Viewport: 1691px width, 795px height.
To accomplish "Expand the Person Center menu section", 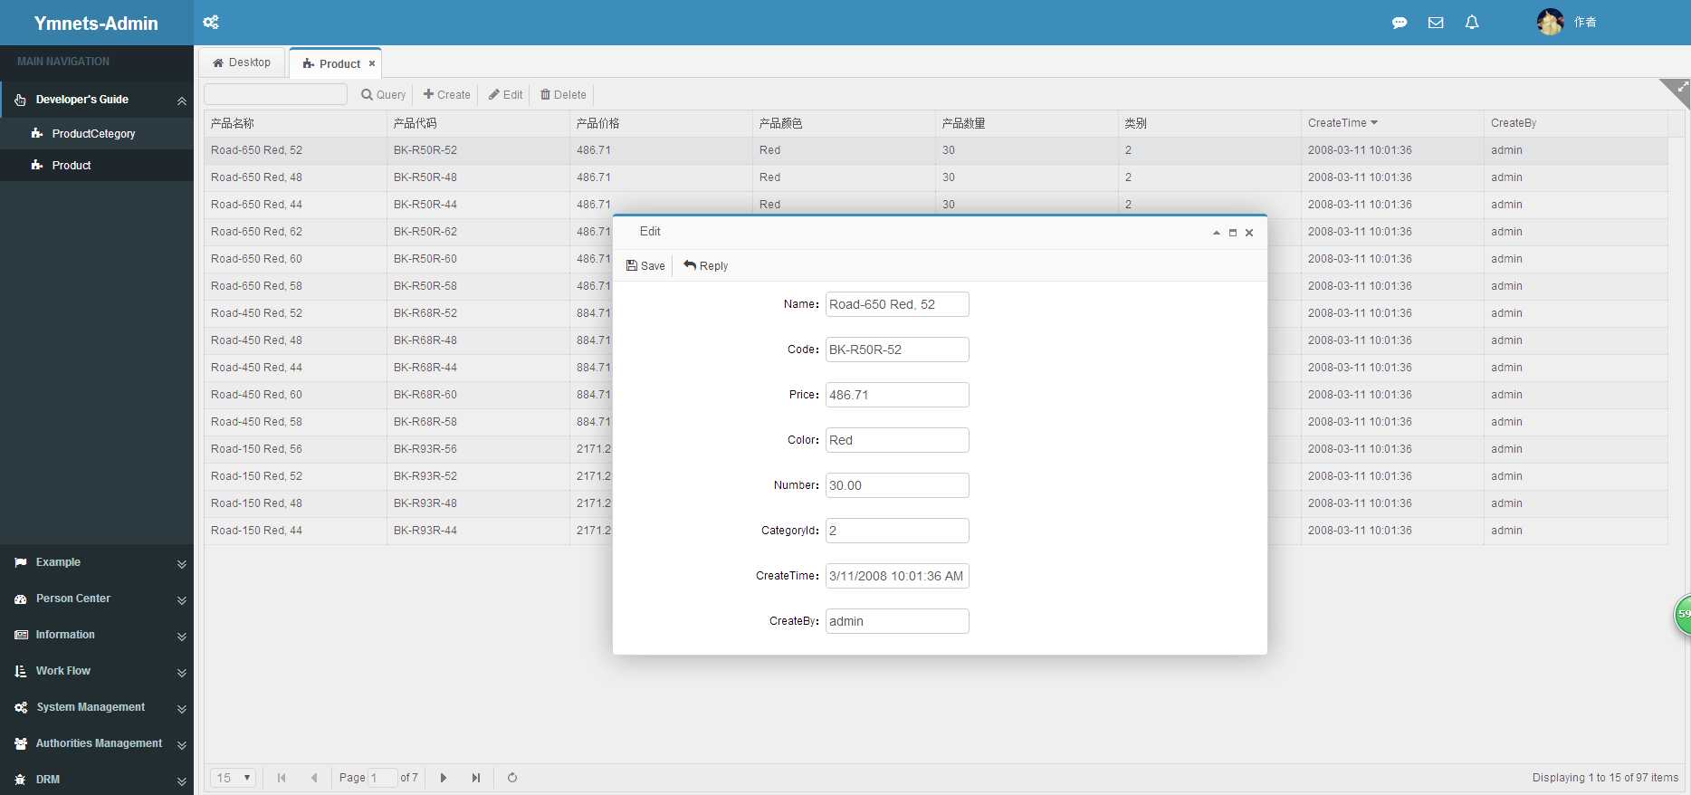I will tap(97, 599).
